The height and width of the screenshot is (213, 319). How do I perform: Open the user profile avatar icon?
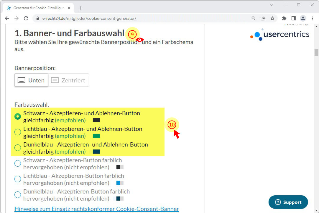pyautogui.click(x=303, y=18)
